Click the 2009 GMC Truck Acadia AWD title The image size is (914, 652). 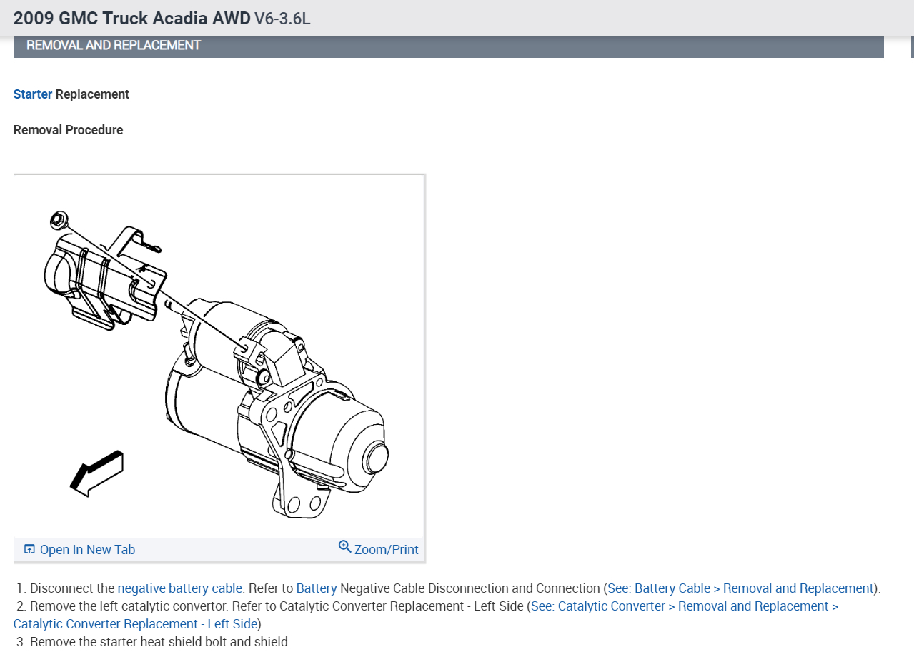click(x=132, y=18)
